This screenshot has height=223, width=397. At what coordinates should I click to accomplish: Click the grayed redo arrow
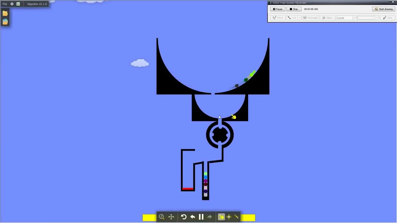(210, 217)
